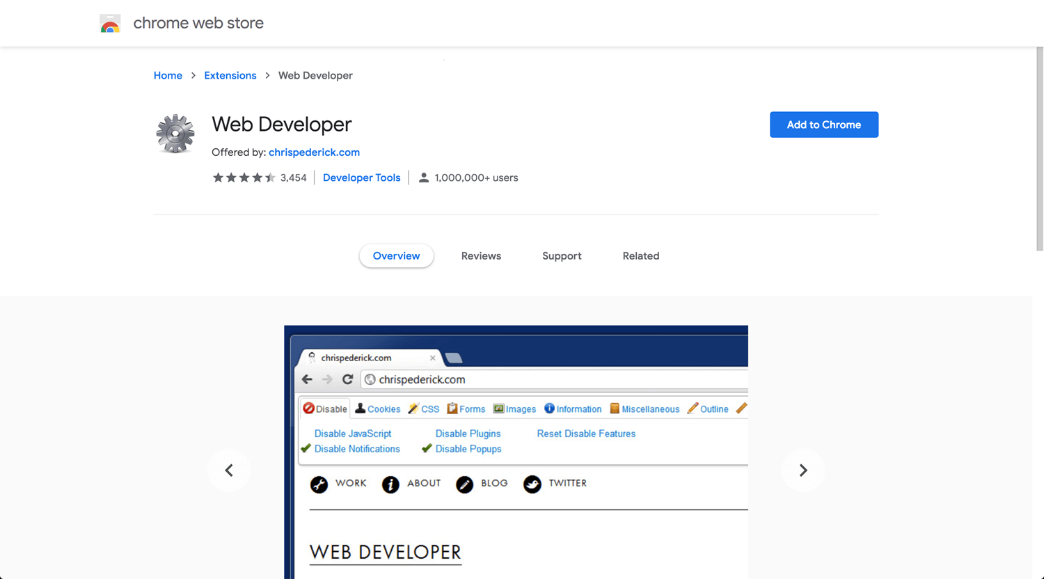Show the previous screenshot with left arrow
The image size is (1044, 579).
pyautogui.click(x=229, y=470)
